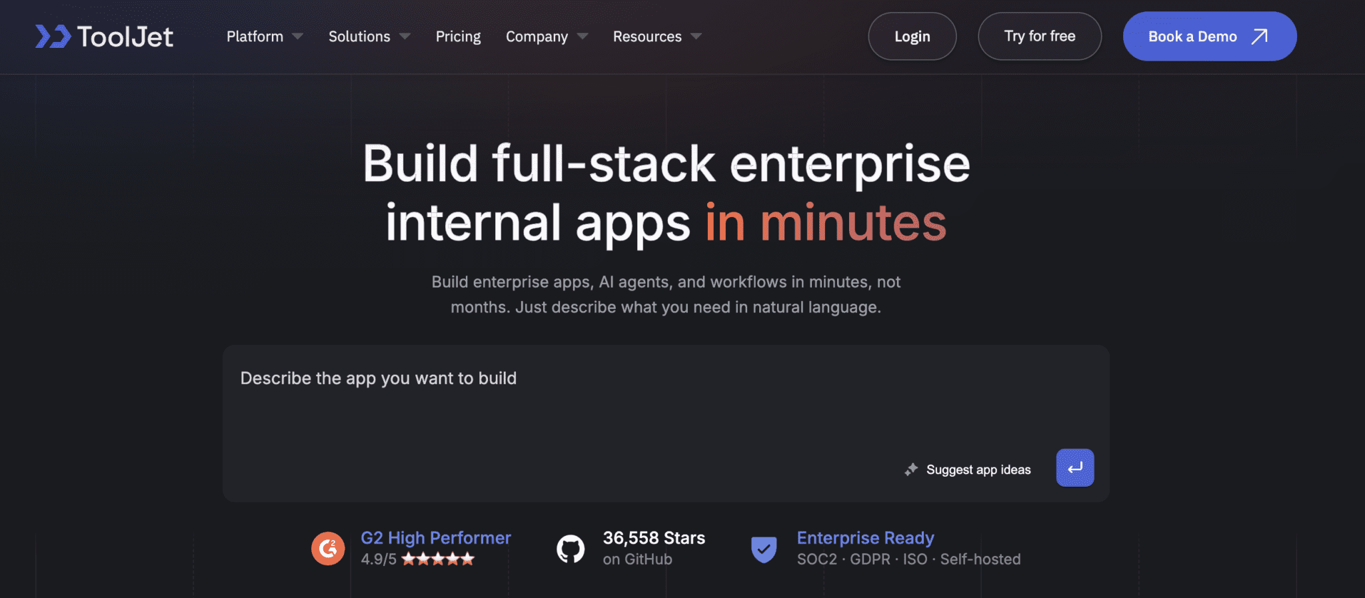Open the Solutions menu

(359, 37)
